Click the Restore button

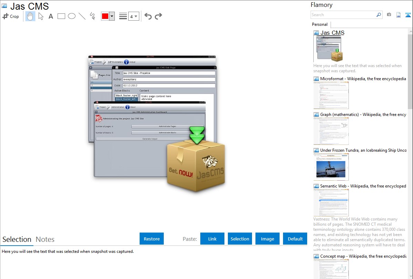click(x=152, y=239)
